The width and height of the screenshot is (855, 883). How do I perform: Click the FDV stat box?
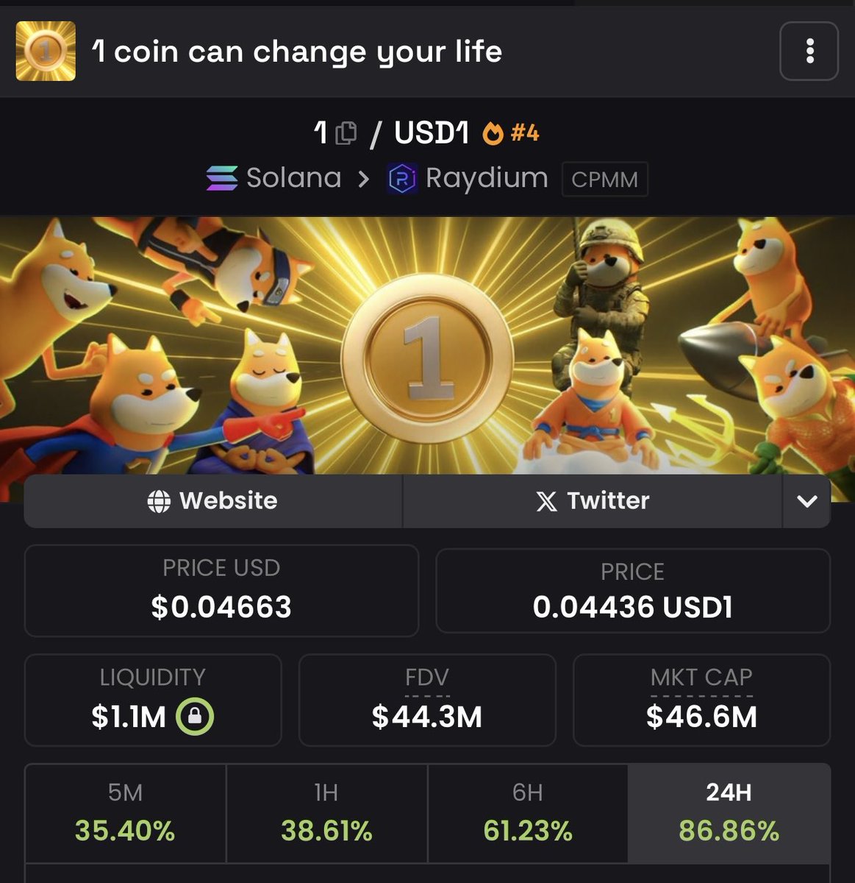point(427,700)
